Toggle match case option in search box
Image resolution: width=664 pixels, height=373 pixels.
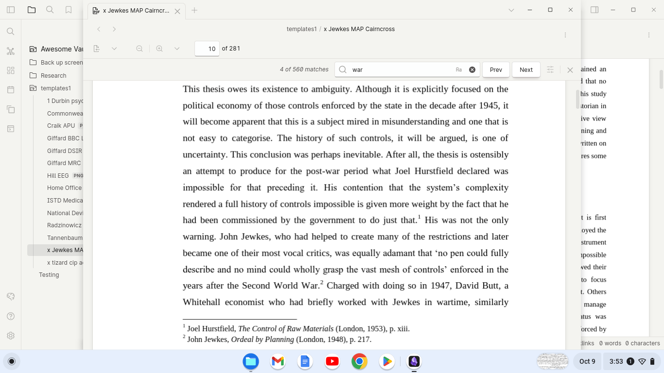pos(459,69)
